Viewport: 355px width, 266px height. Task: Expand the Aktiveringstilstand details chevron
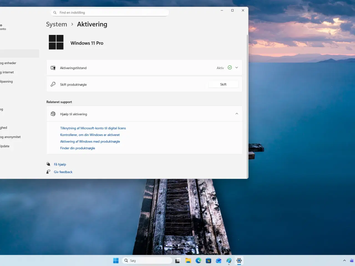click(x=237, y=67)
